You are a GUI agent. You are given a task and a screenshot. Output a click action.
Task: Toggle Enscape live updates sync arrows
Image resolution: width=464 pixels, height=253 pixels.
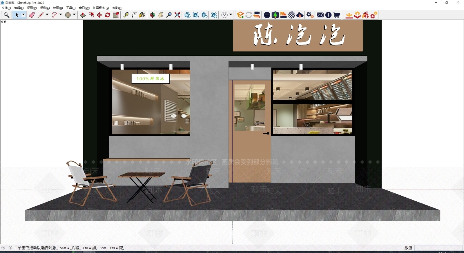tap(249, 15)
